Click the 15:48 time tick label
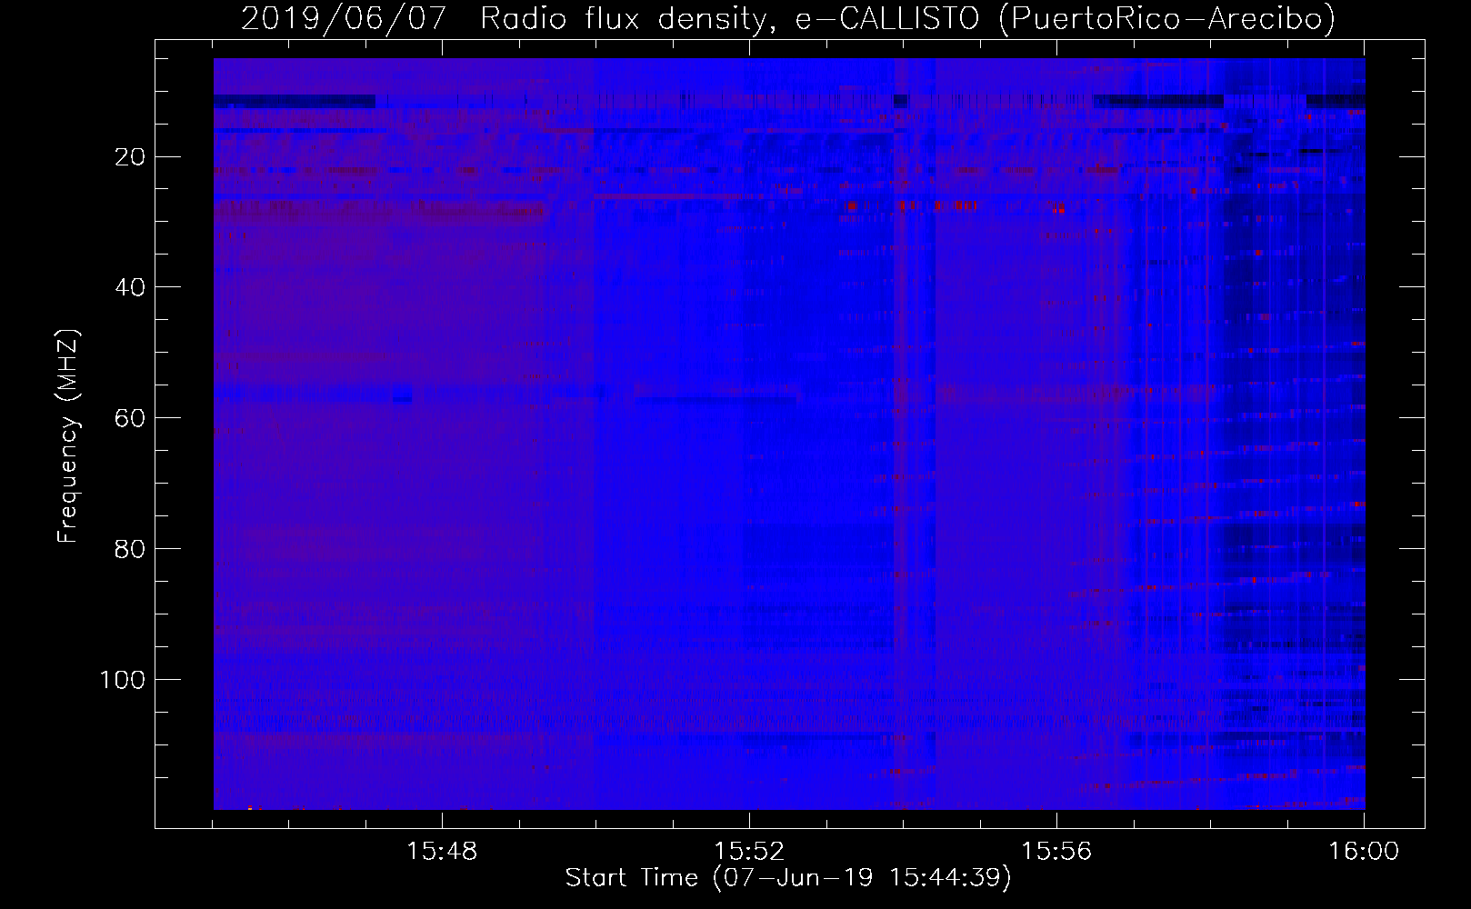The width and height of the screenshot is (1471, 909). (442, 852)
